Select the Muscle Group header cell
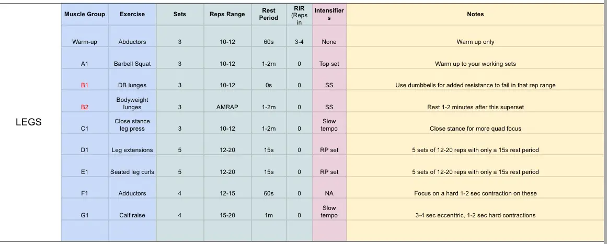This screenshot has height=244, width=607. click(85, 15)
